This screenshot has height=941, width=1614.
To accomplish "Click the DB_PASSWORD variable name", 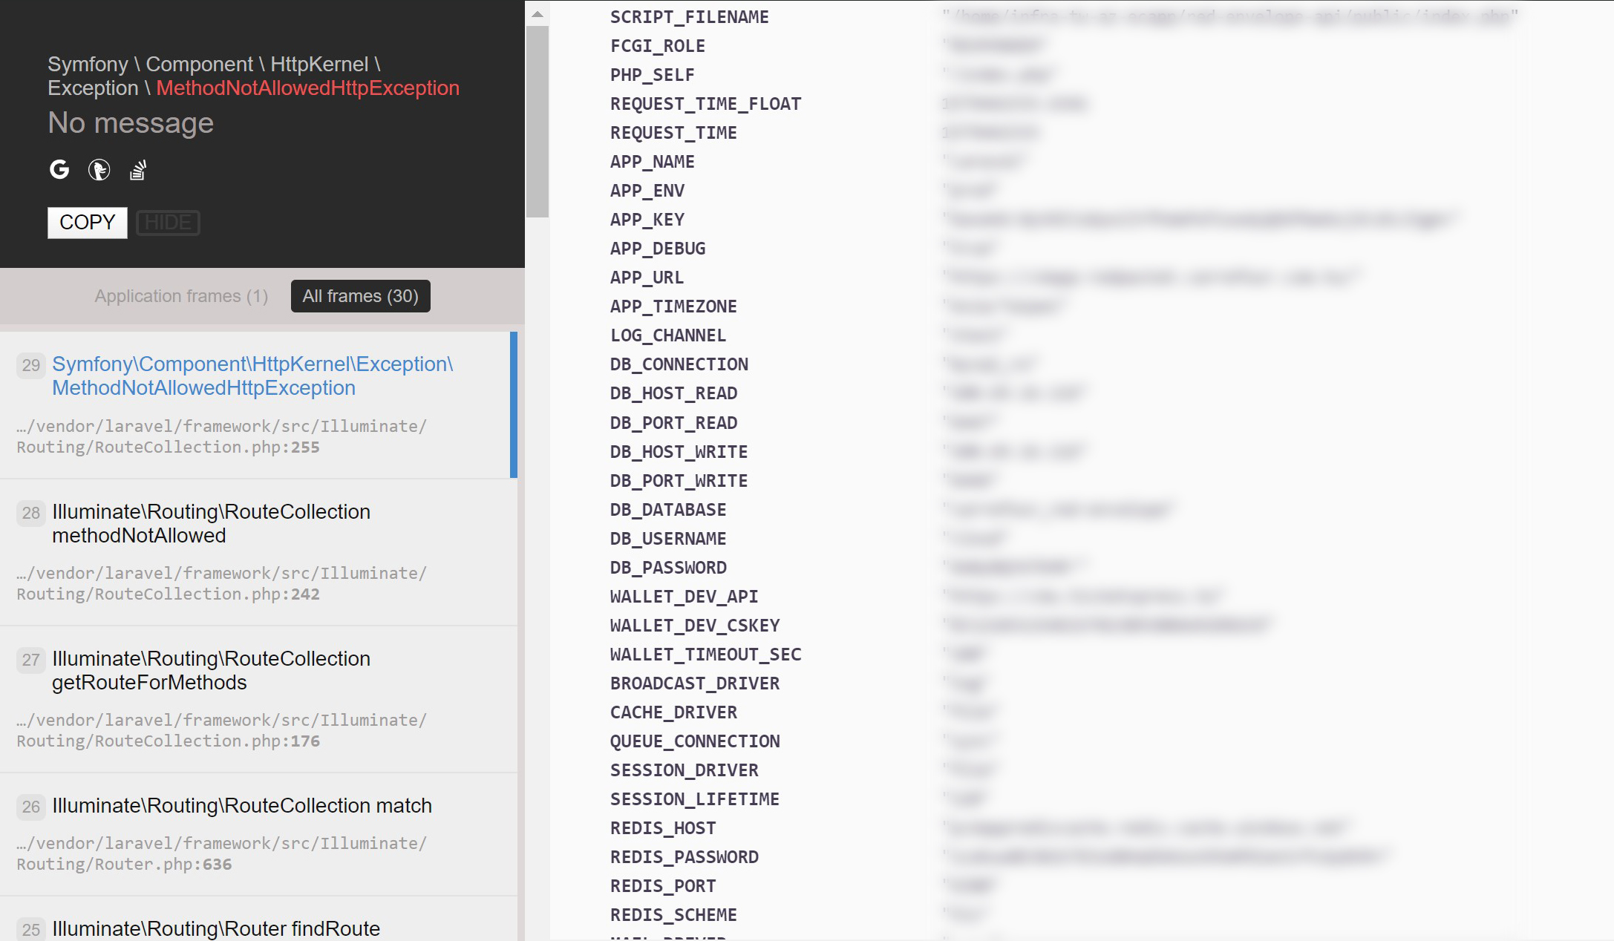I will click(x=668, y=568).
